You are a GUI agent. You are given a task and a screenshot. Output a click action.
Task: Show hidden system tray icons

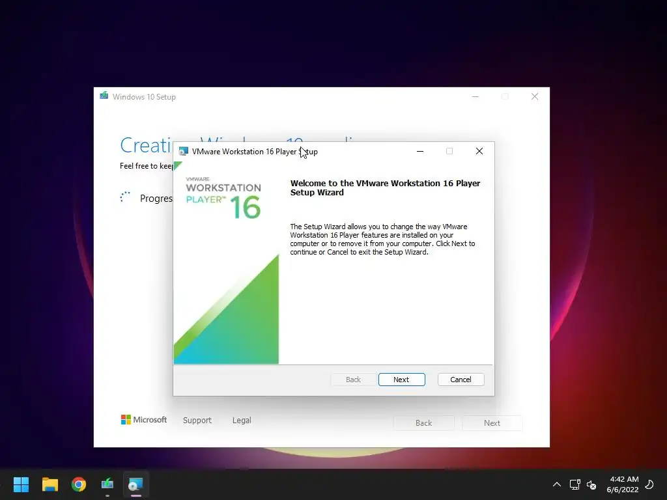click(x=556, y=484)
